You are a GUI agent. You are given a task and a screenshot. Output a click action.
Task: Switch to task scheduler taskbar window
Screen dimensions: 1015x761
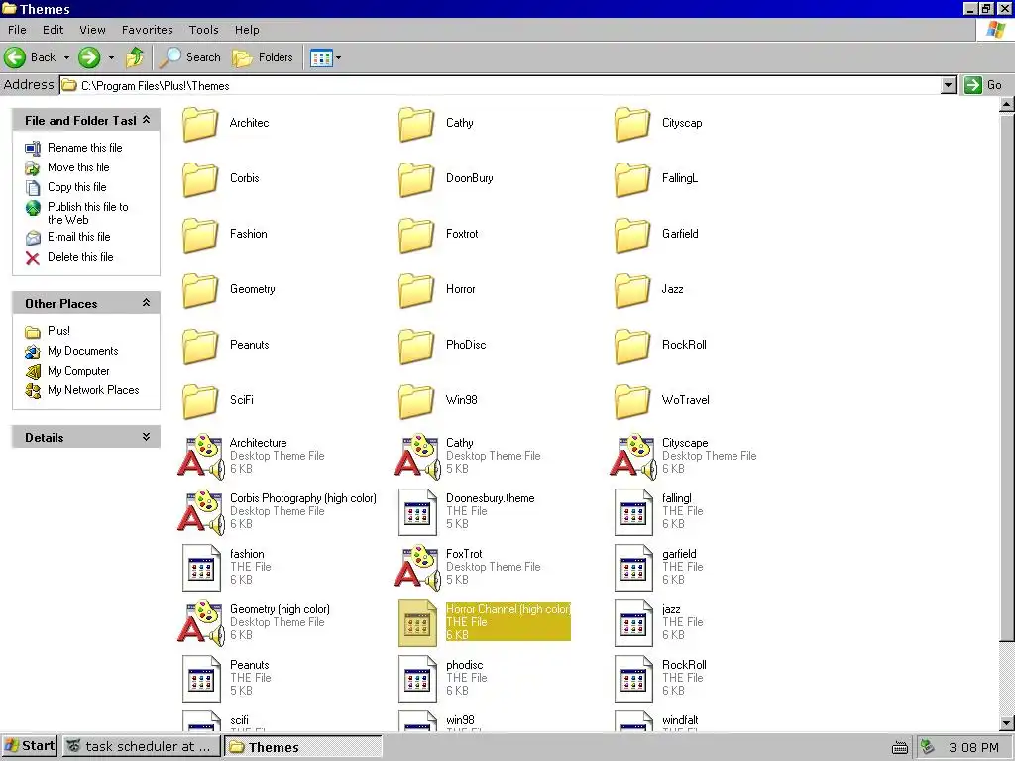tap(141, 746)
